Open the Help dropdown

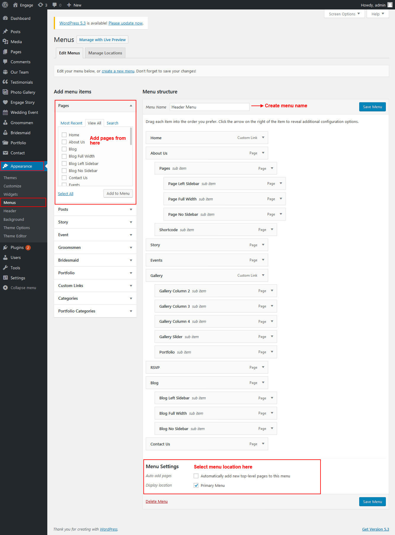(378, 14)
